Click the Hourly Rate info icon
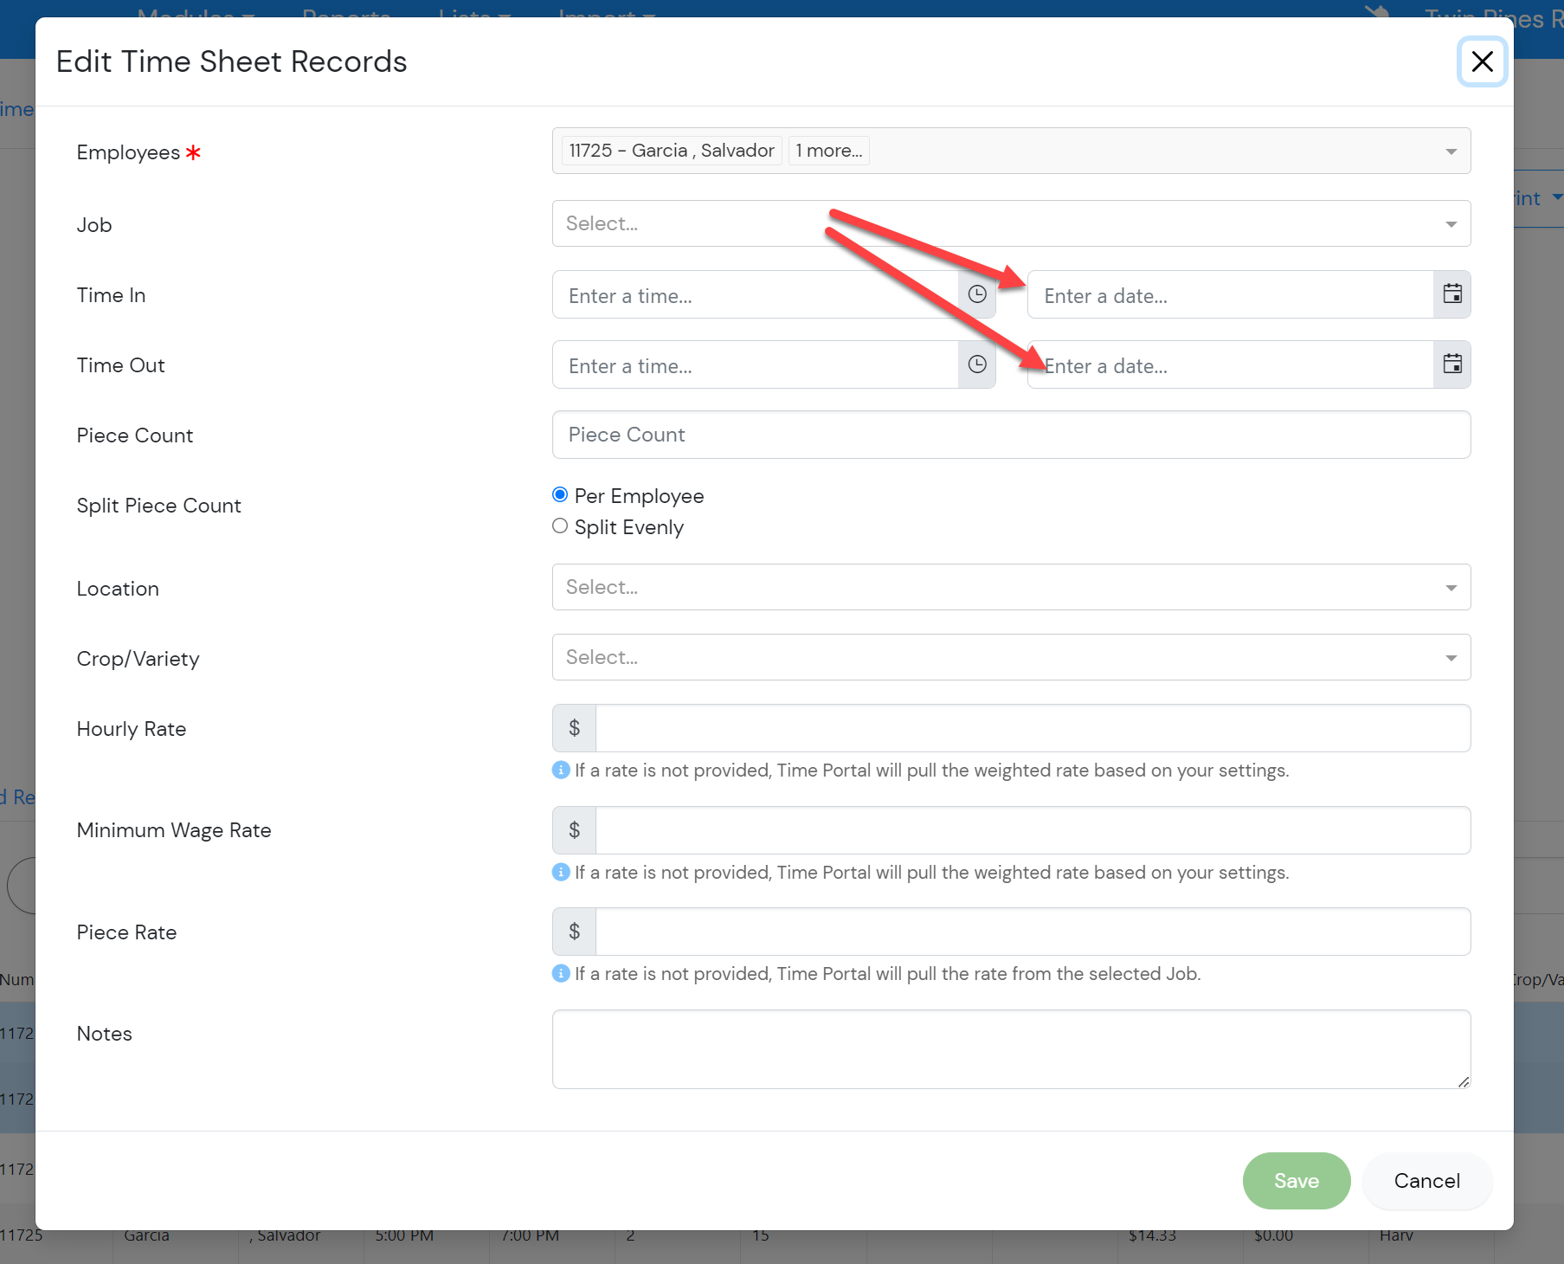Image resolution: width=1564 pixels, height=1264 pixels. coord(561,770)
